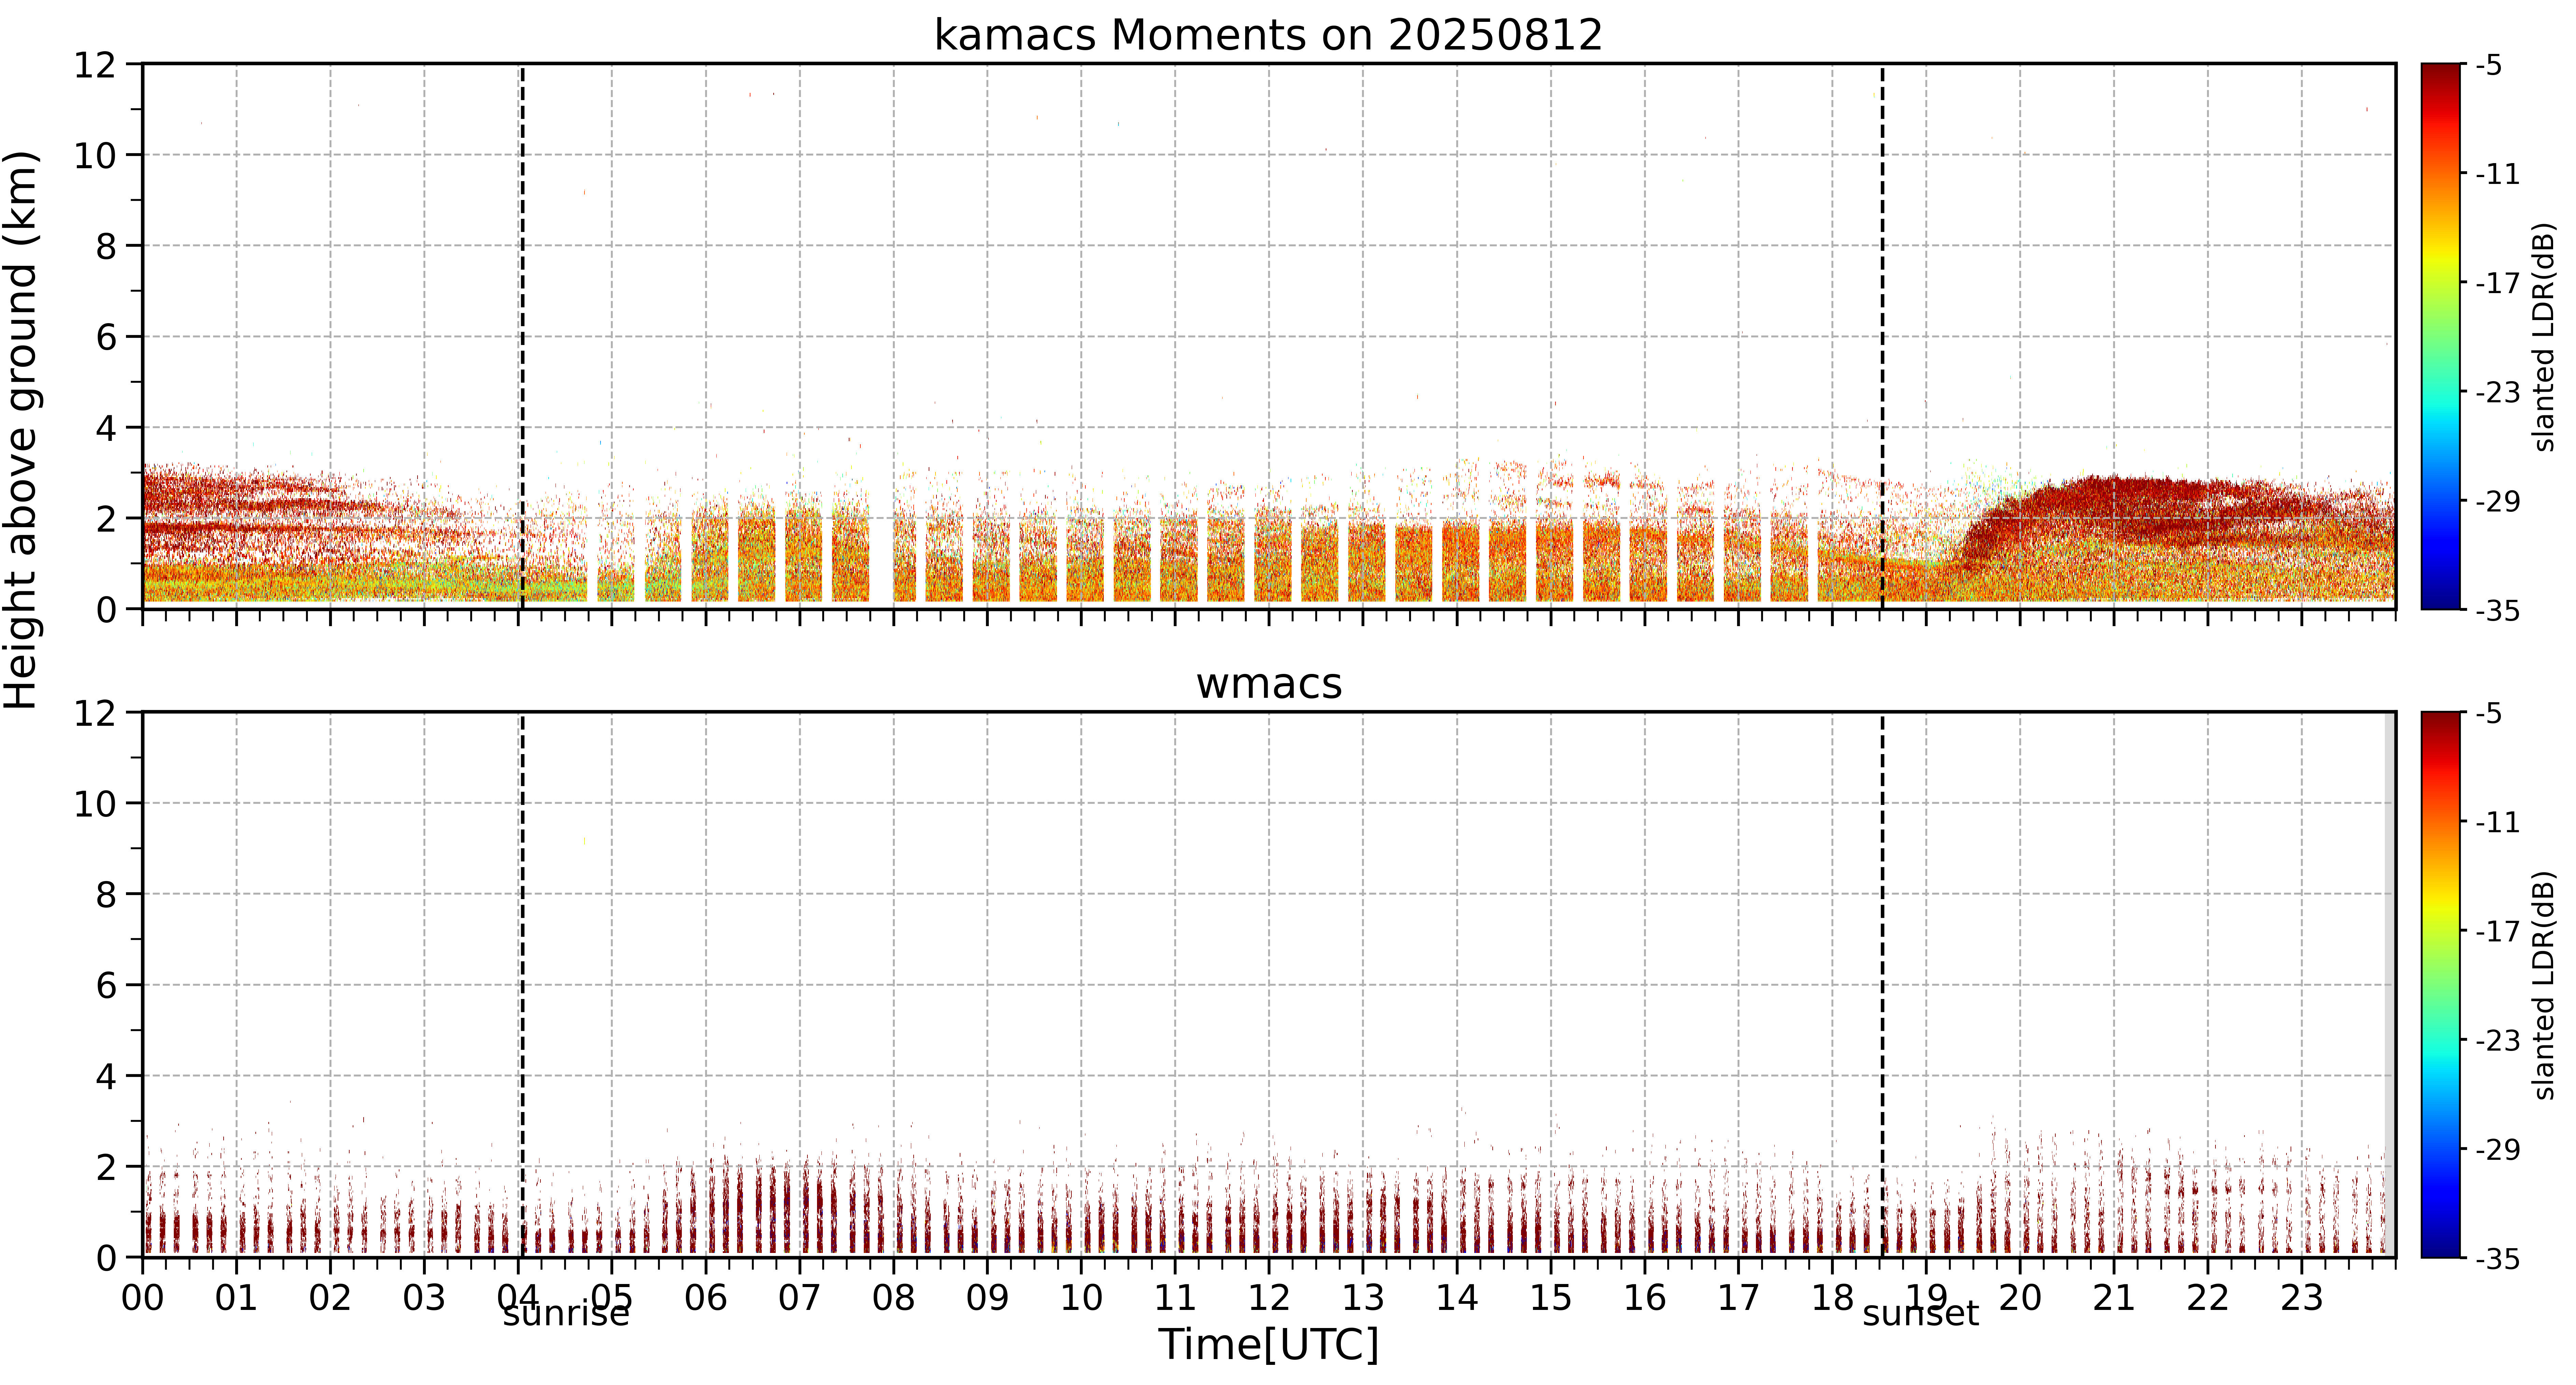
Task: Click the '23' time tick label
Action: click(x=2301, y=1298)
